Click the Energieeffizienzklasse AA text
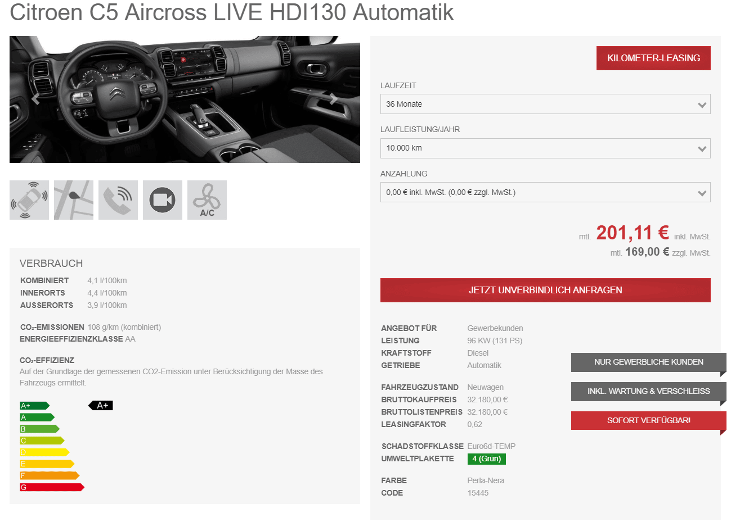Viewport: 740px width, 522px height. coord(78,339)
